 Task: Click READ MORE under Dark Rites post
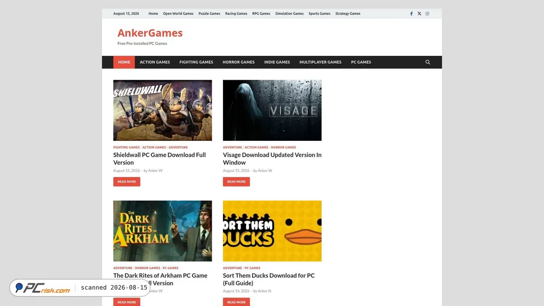127,302
